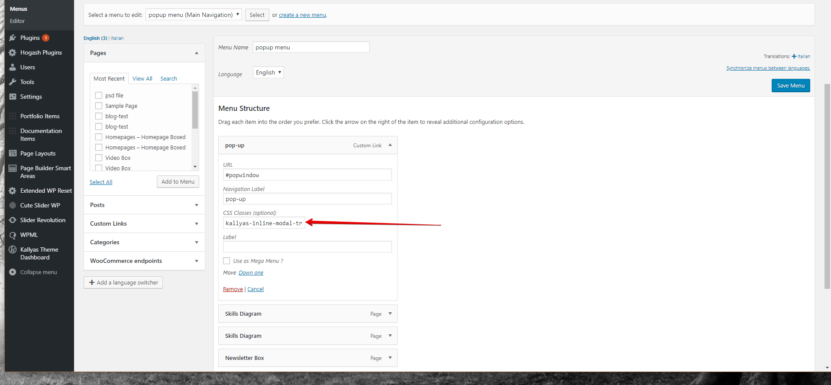This screenshot has width=831, height=385.
Task: Click the pages list scroll down arrow
Action: point(195,167)
